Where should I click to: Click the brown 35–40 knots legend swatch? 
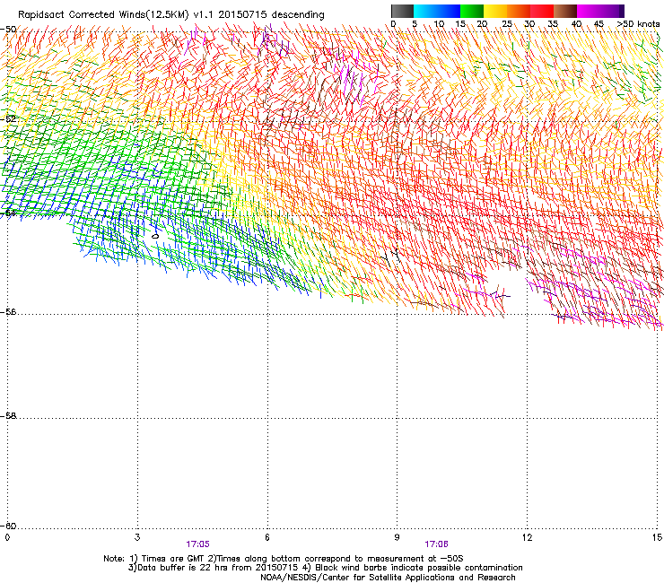pos(565,11)
